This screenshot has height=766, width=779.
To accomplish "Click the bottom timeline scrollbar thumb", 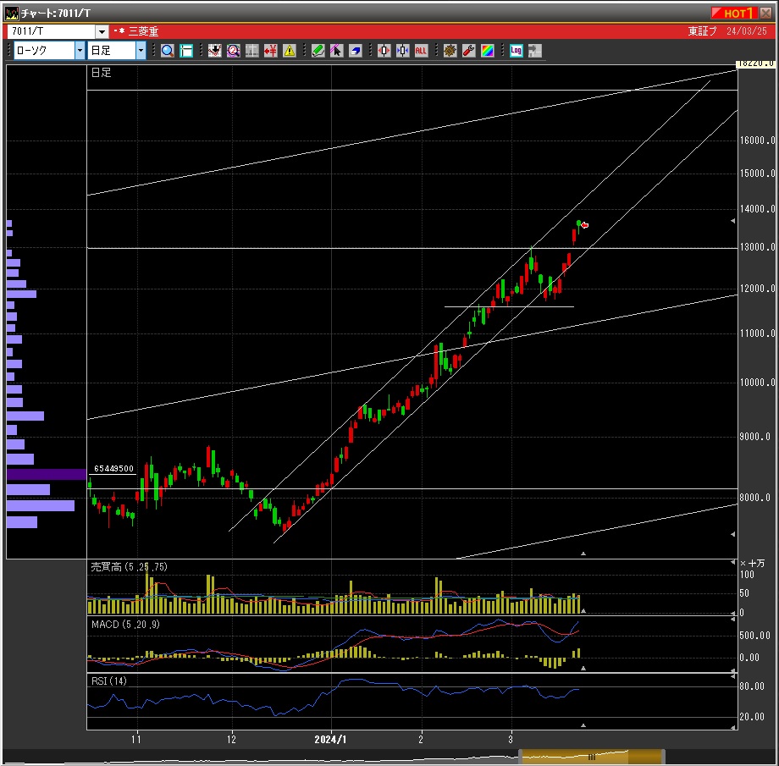I will [592, 757].
